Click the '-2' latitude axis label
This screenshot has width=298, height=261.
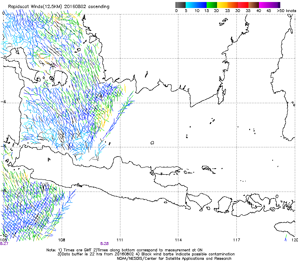[3, 57]
